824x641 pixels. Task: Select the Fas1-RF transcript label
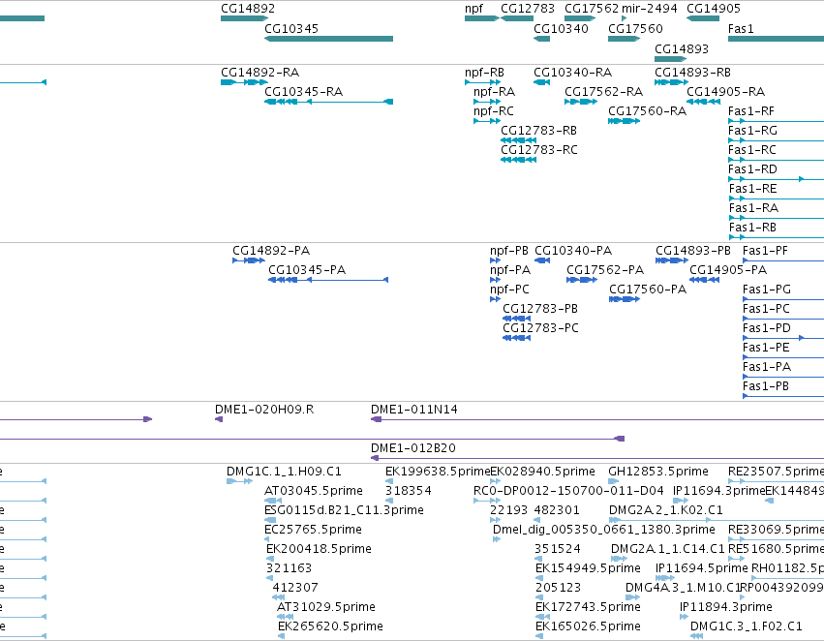(751, 111)
